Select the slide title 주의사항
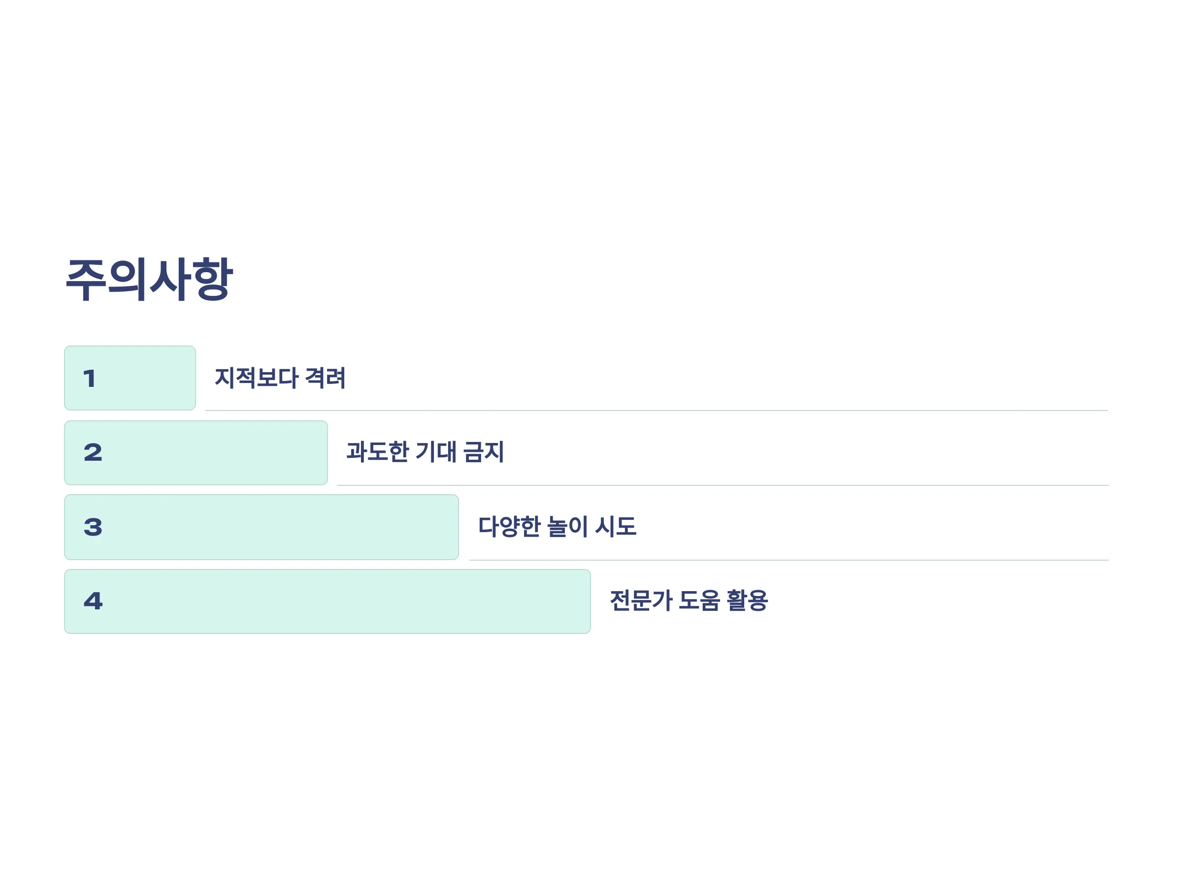Image resolution: width=1182 pixels, height=886 pixels. click(149, 279)
